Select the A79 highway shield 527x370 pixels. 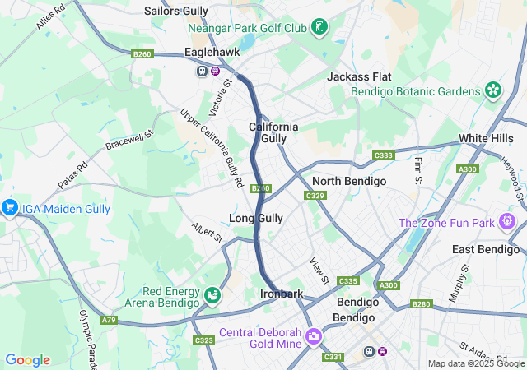tap(109, 320)
